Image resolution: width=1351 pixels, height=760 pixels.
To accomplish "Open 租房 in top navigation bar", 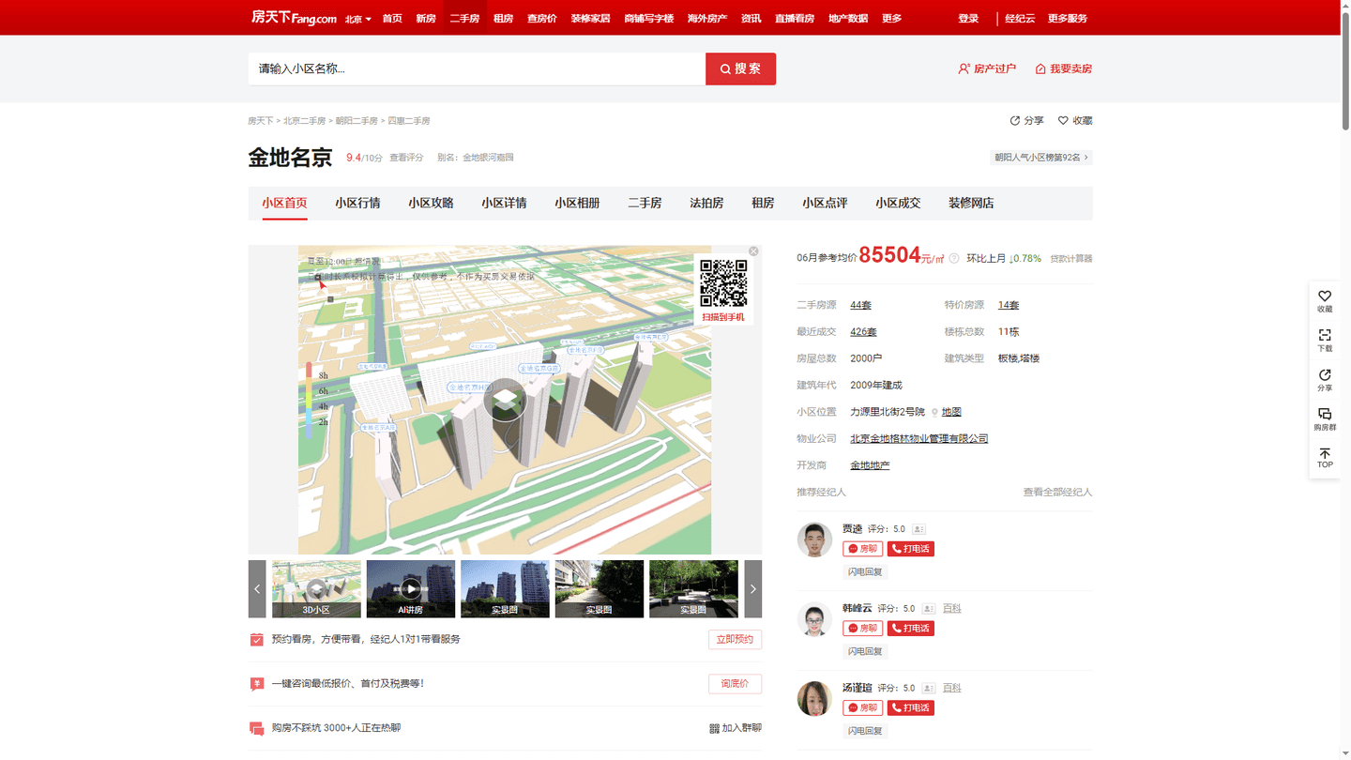I will [x=504, y=19].
